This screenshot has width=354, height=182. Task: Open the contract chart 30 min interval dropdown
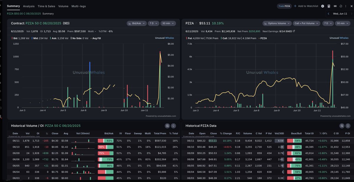(168, 23)
